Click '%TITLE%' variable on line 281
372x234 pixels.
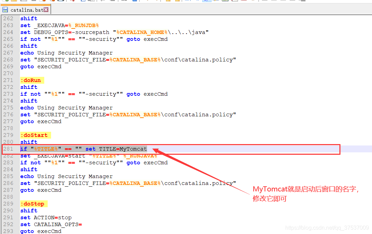click(46, 149)
